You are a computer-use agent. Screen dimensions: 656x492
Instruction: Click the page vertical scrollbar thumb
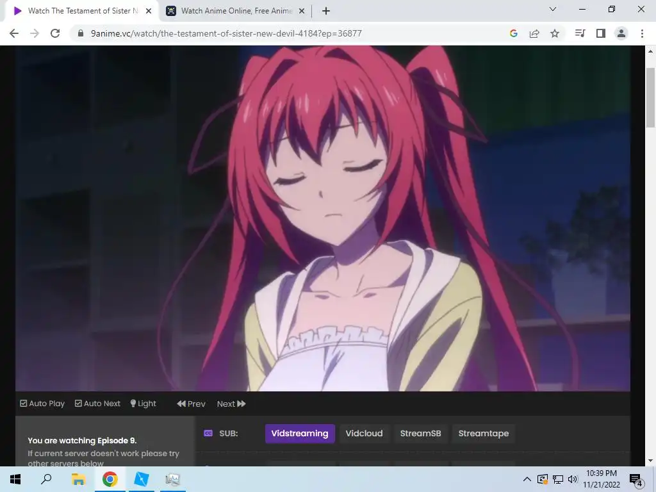(x=651, y=97)
